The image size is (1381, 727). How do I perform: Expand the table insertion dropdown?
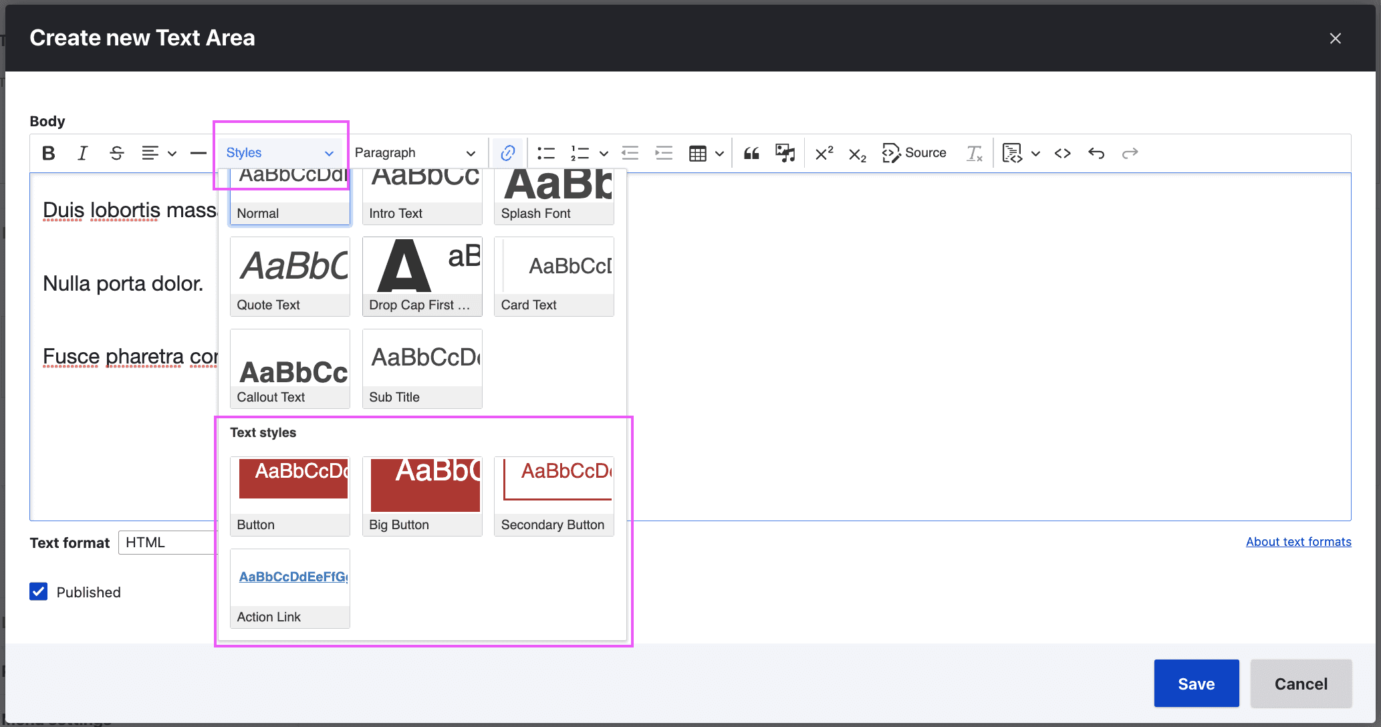(x=720, y=153)
